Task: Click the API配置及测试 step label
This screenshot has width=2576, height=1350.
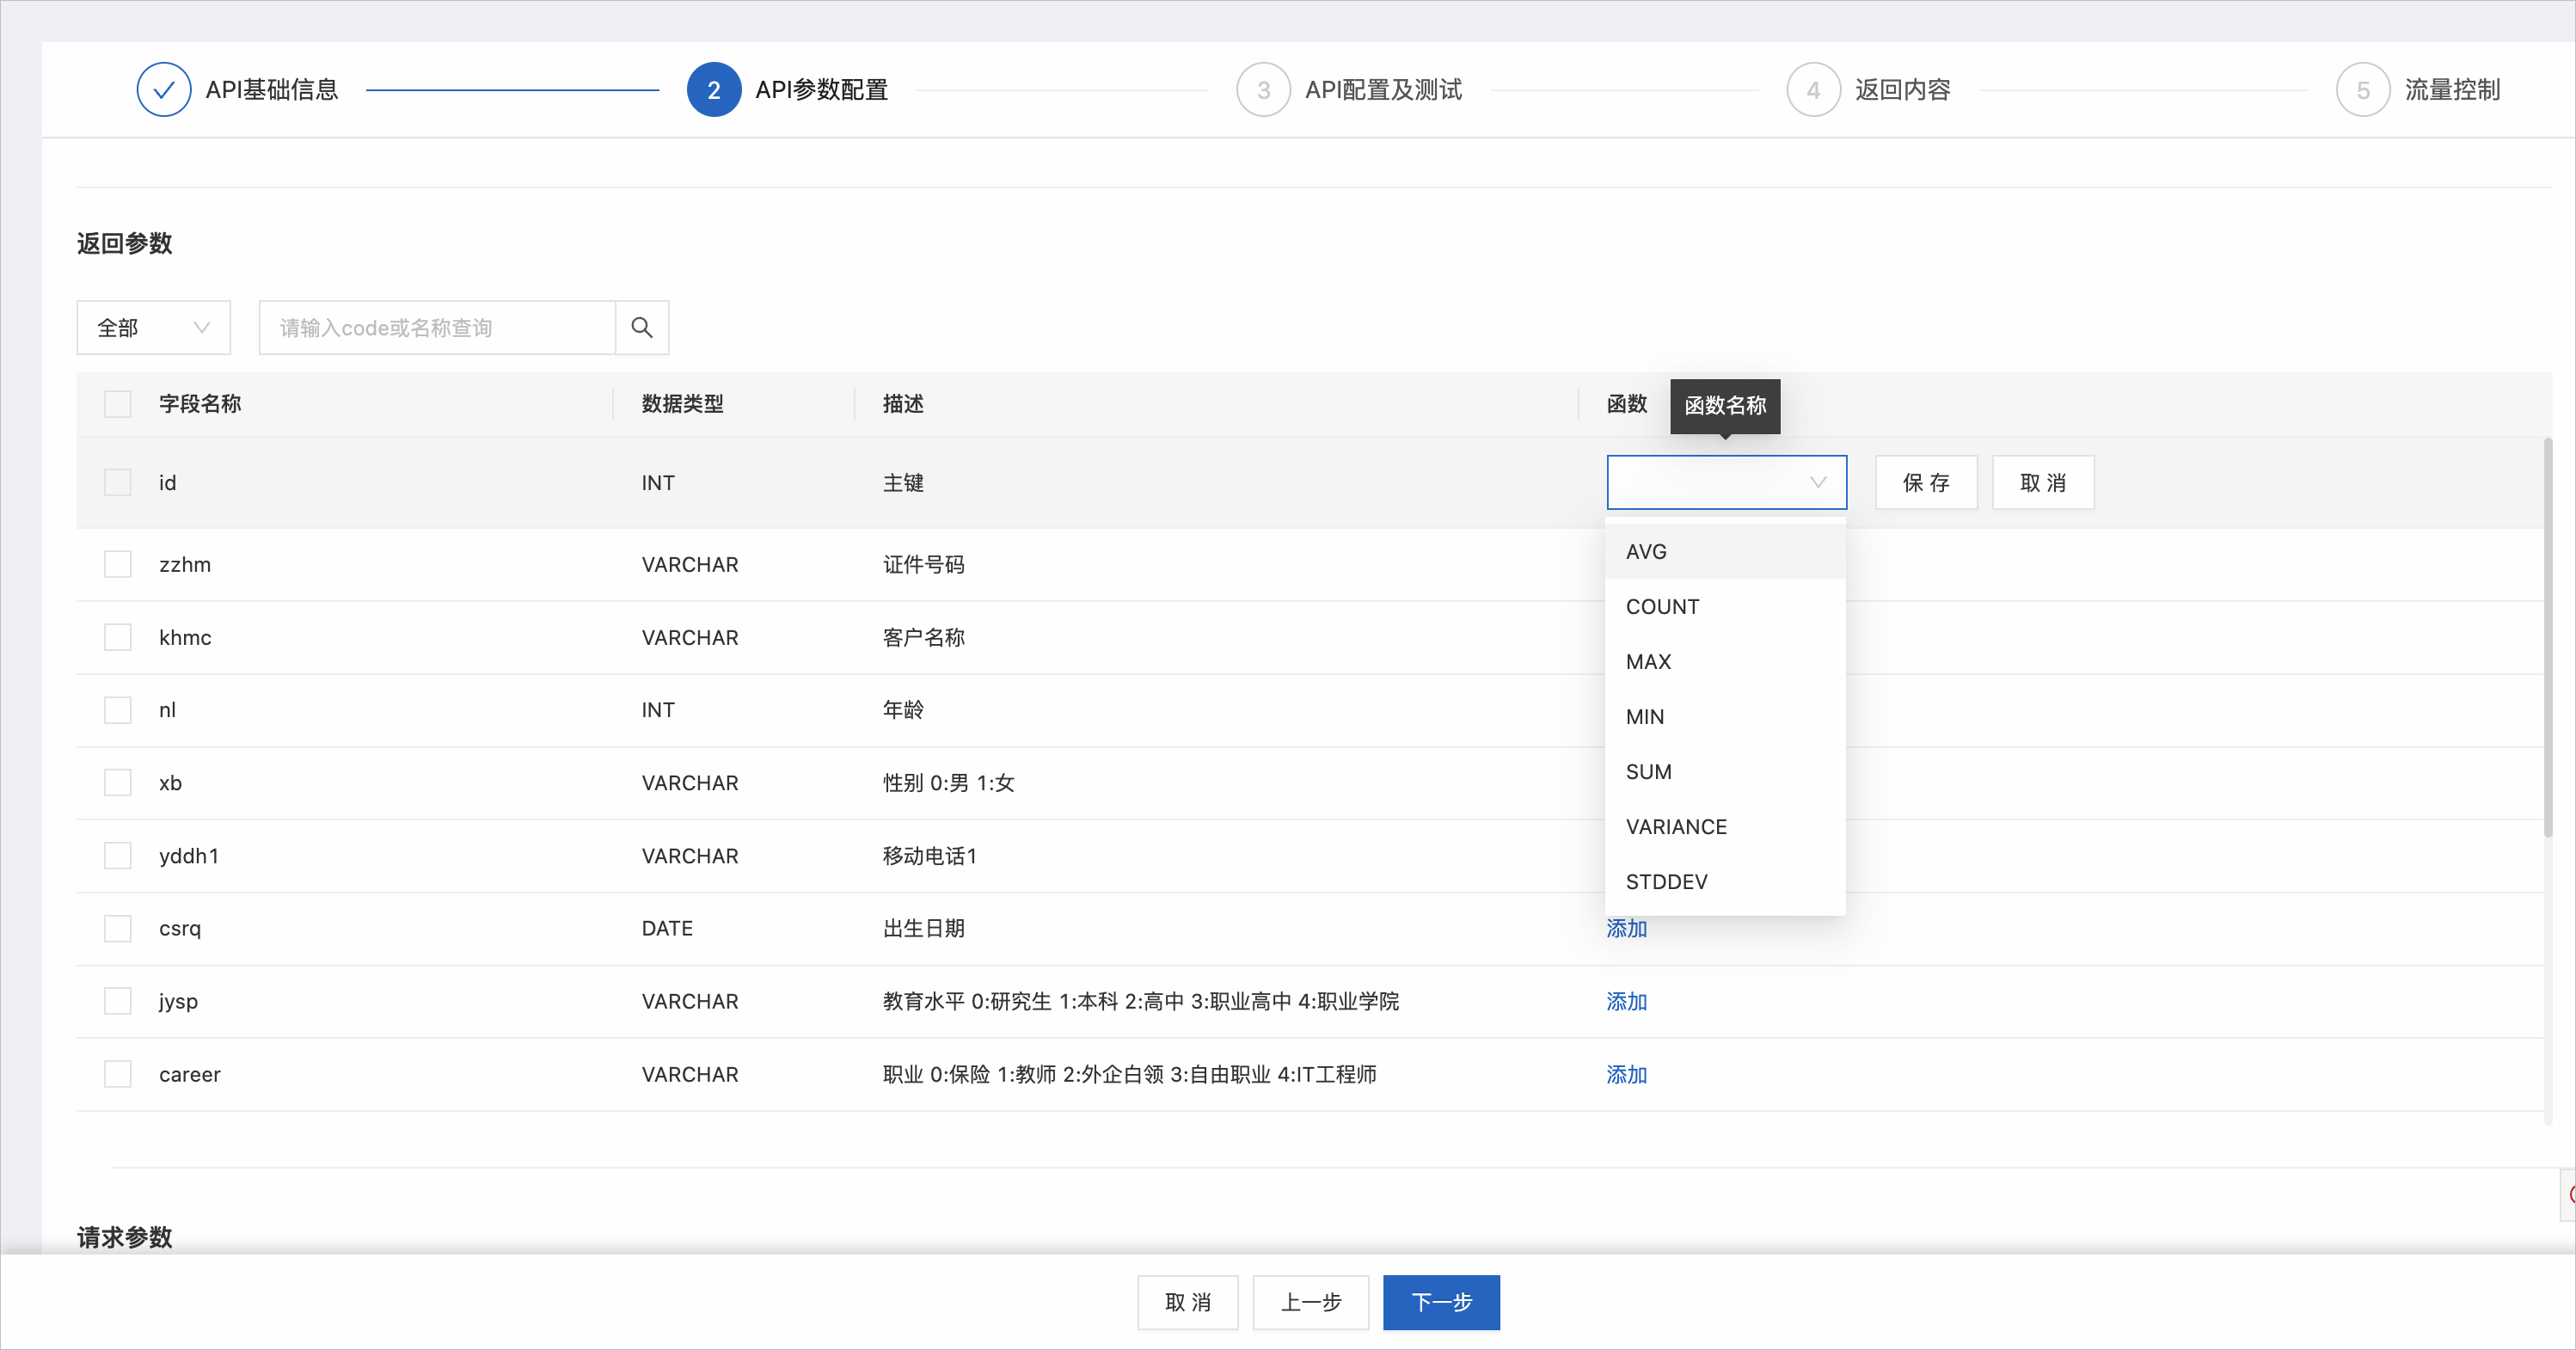Action: coord(1384,90)
